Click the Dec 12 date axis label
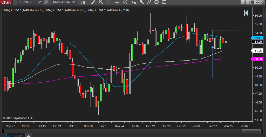Image resolution: width=266 pixels, height=137 pixels. (x=151, y=126)
